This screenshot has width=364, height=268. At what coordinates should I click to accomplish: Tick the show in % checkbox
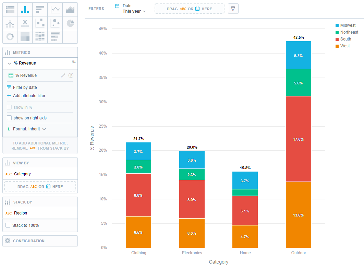(9, 107)
